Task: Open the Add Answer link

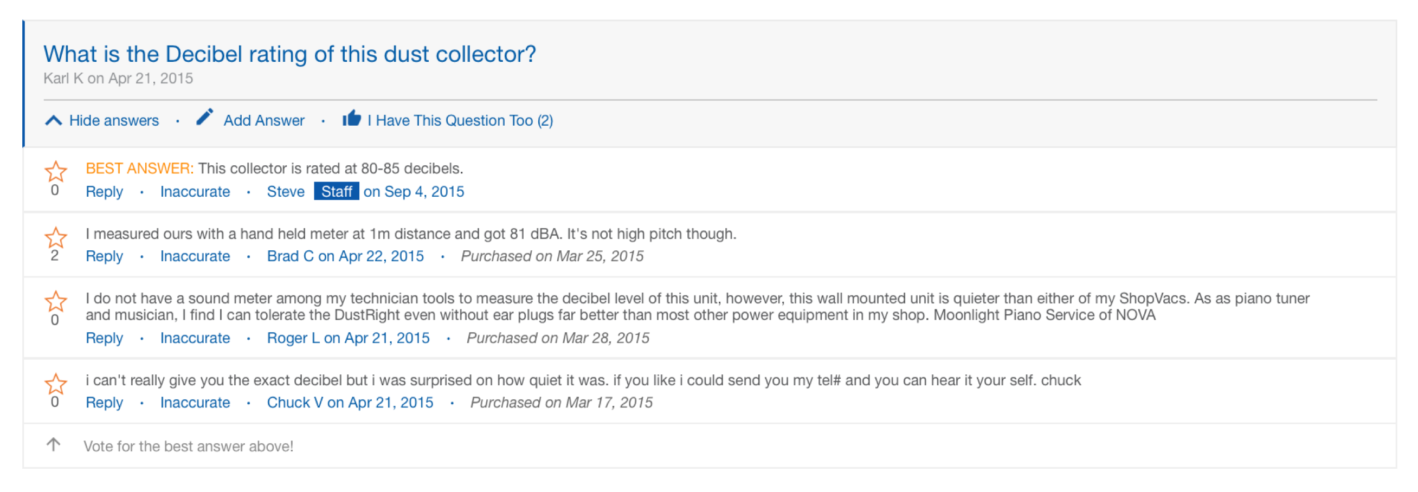Action: click(x=263, y=120)
